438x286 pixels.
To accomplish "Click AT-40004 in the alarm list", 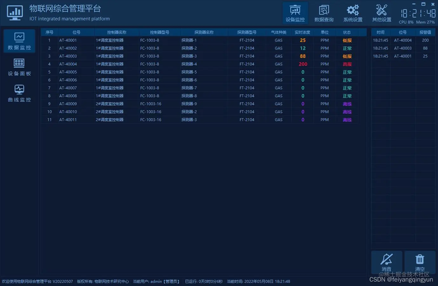I will coord(403,40).
